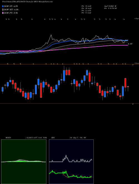Click the 'Pre V: 0.731 M' volume text
The height and width of the screenshot is (184, 139).
pos(110,8)
